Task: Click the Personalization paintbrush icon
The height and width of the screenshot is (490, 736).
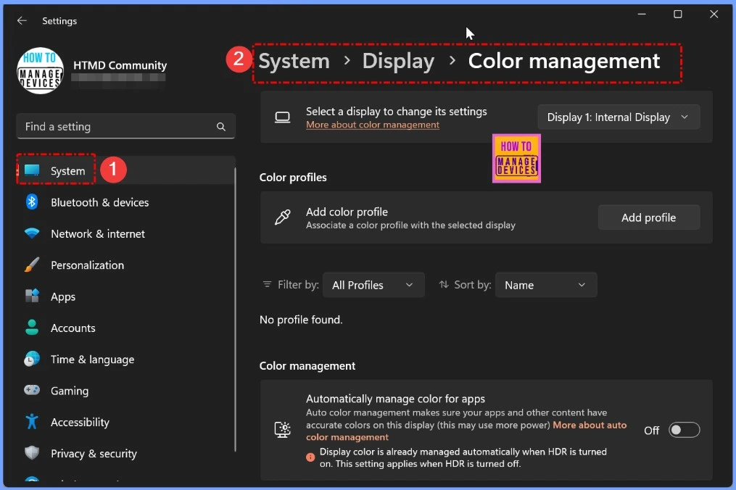Action: 32,265
